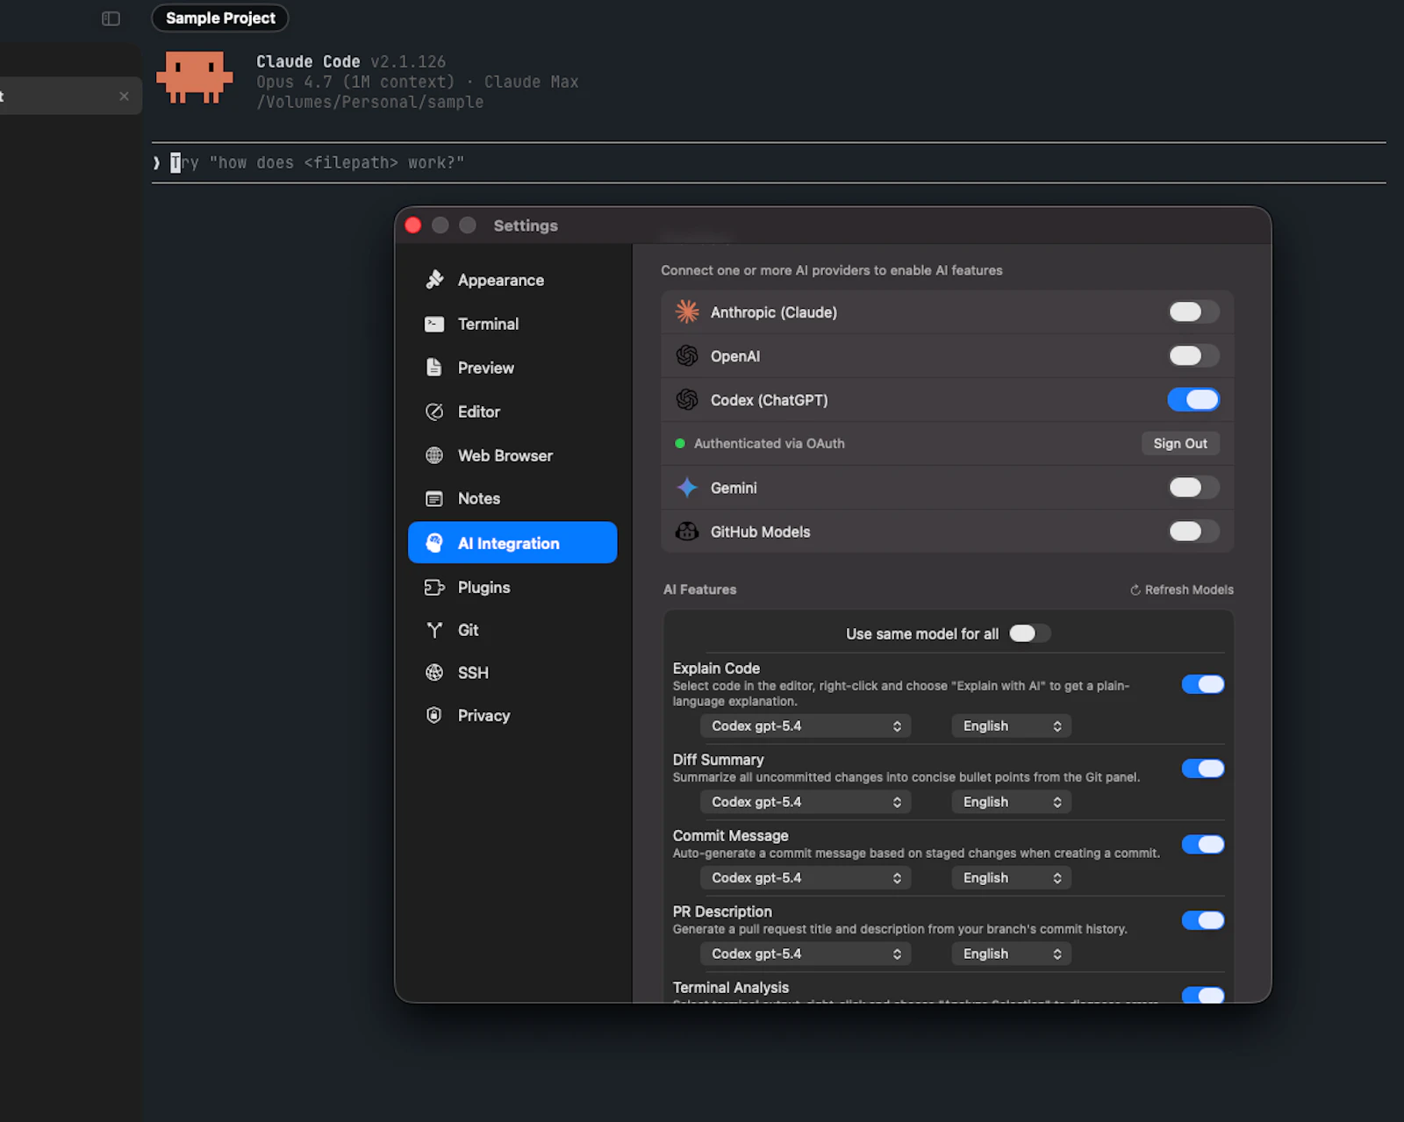Open Commit Message model dropdown
This screenshot has height=1122, width=1404.
(806, 877)
